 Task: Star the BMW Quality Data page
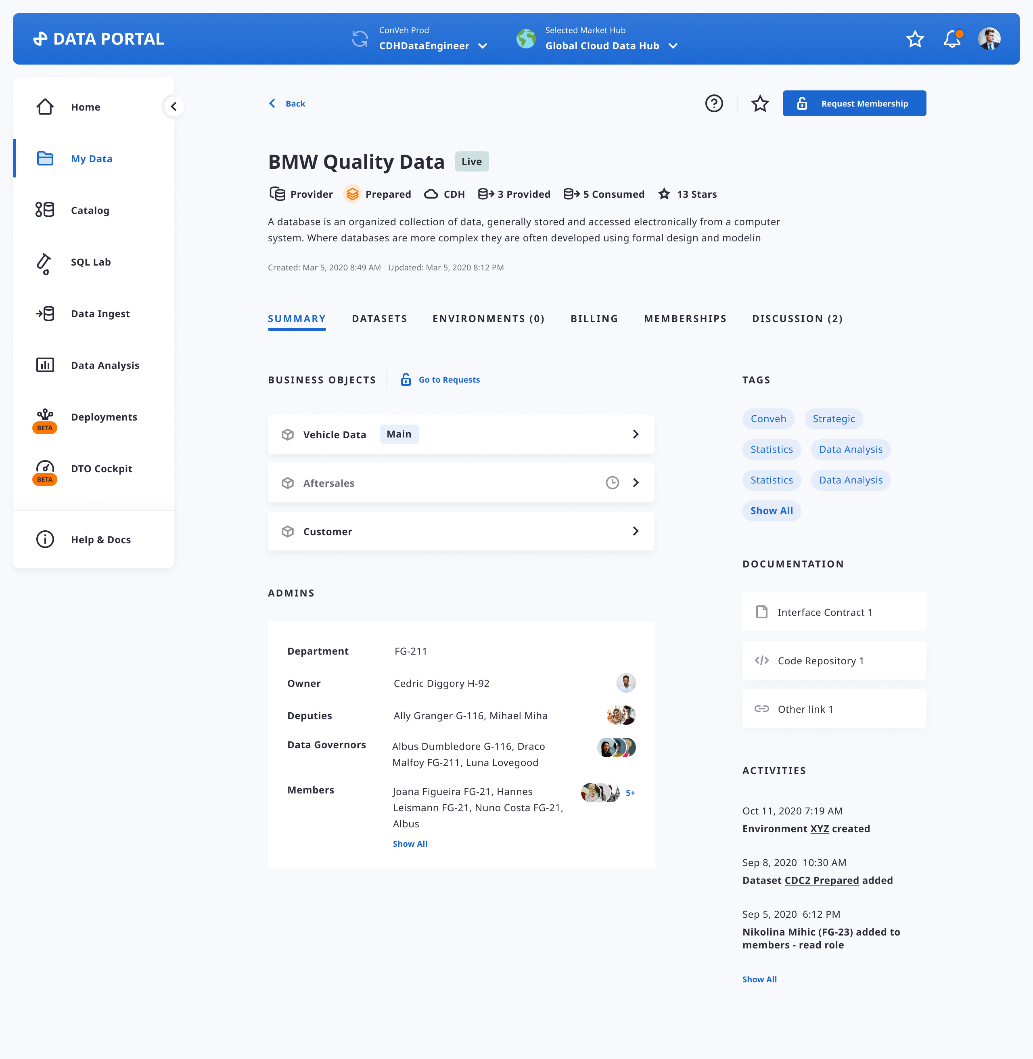(759, 103)
